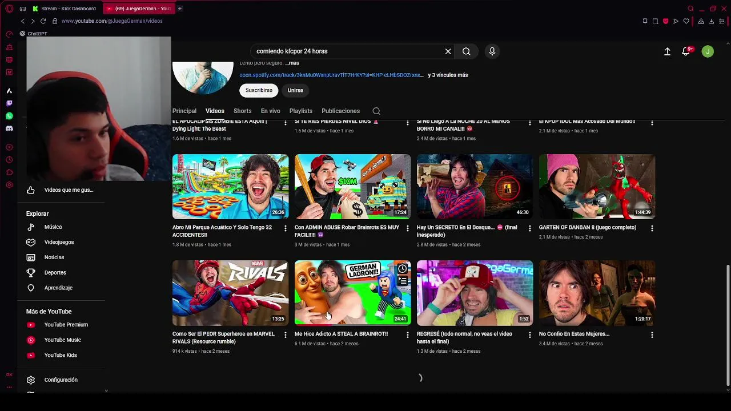Open Discord from the Opera sidebar
The height and width of the screenshot is (411, 731).
[x=9, y=128]
